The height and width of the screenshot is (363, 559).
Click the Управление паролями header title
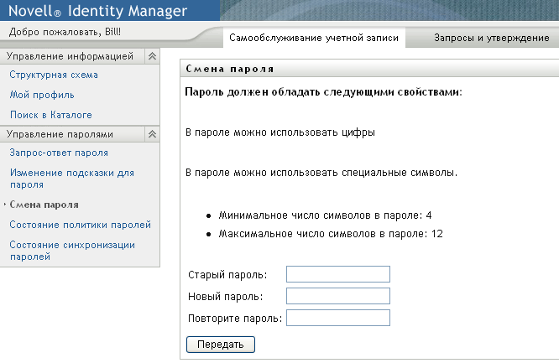click(60, 133)
